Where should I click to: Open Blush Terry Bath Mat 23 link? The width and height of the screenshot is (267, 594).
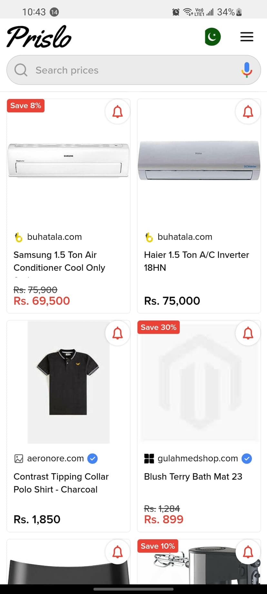(193, 476)
